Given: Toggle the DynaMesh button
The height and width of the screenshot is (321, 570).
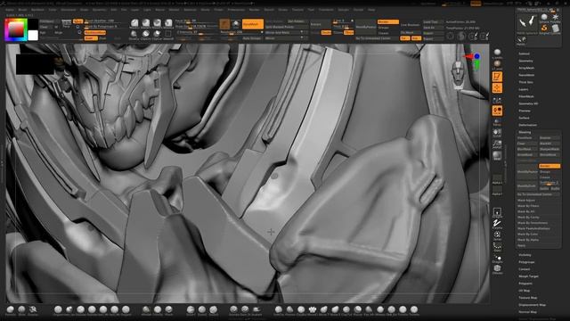Looking at the screenshot, I should tap(253, 24).
